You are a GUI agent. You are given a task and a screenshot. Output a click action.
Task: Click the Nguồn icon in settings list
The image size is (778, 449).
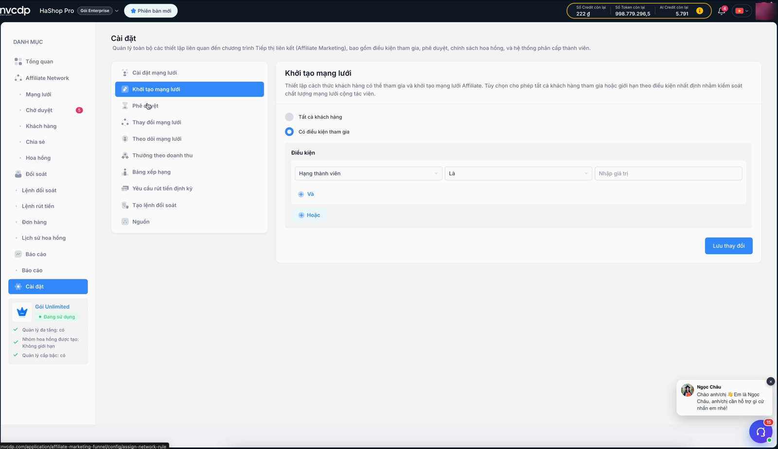[x=125, y=222]
